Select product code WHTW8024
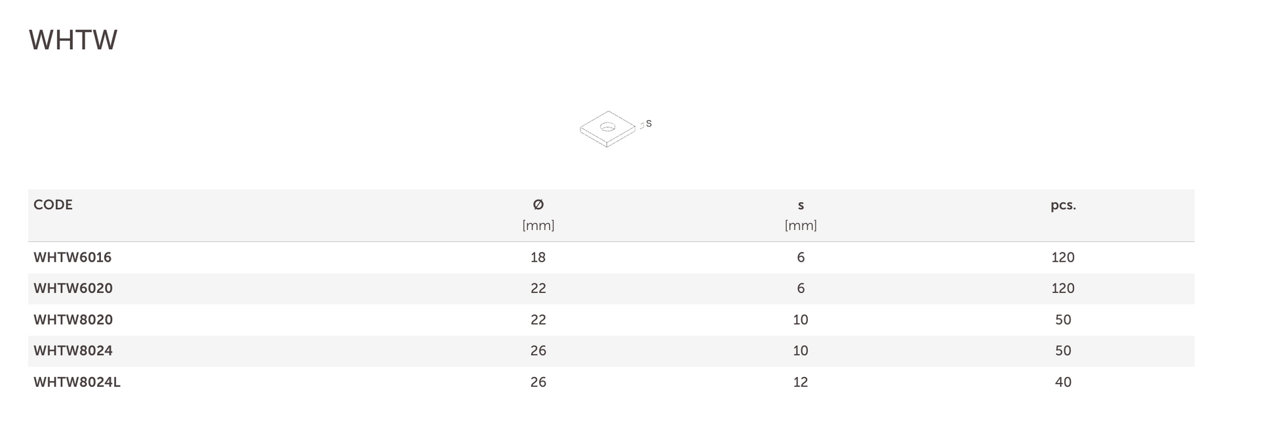 coord(73,351)
